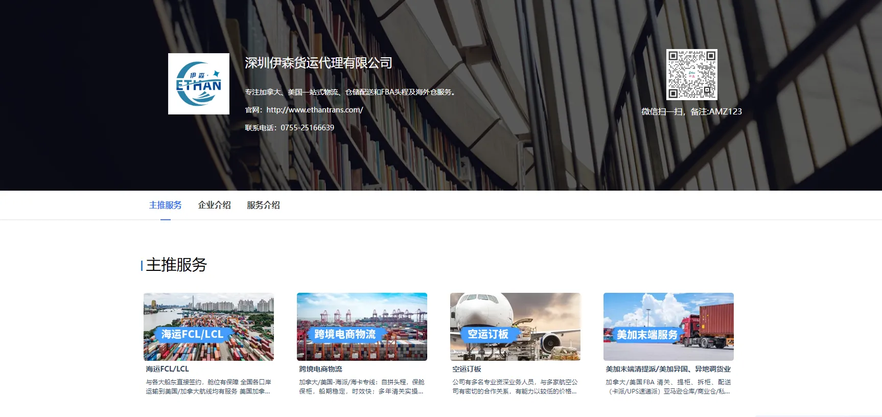Viewport: 882px width, 417px height.
Task: Open the 海运FCL/LCL title link
Action: (x=167, y=369)
